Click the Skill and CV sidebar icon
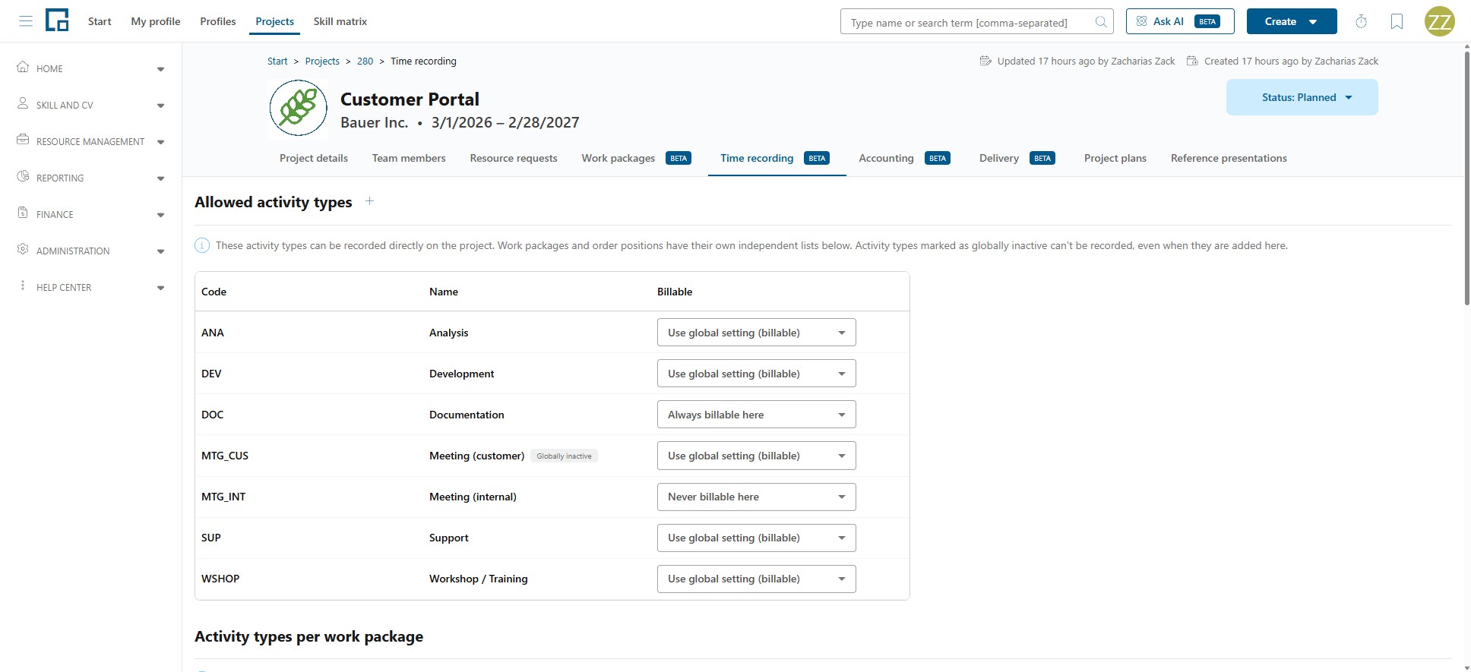 click(23, 103)
